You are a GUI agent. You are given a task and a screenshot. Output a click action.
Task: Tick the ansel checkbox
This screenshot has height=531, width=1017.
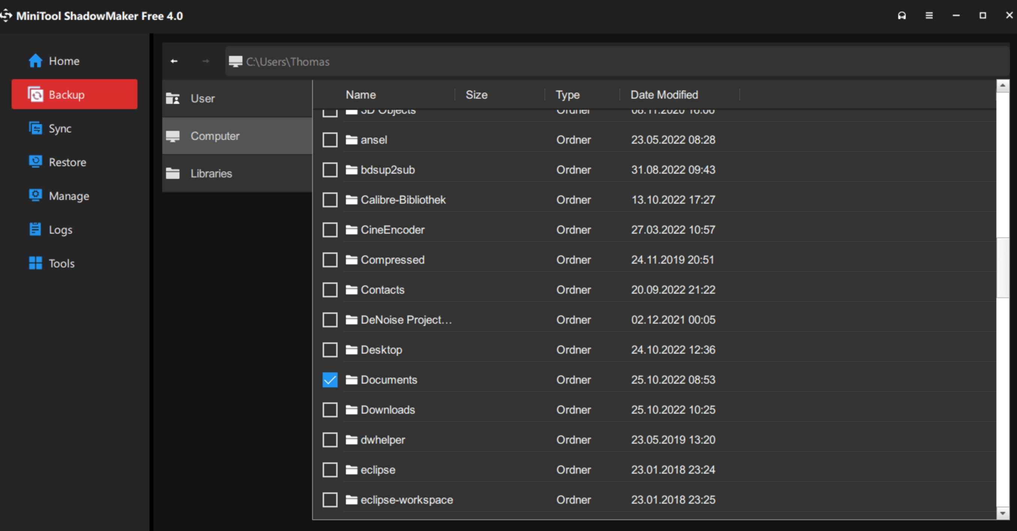[330, 140]
